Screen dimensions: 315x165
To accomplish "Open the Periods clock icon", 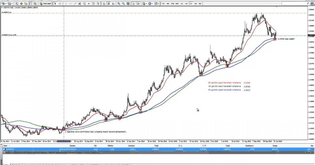I will tap(150, 4).
